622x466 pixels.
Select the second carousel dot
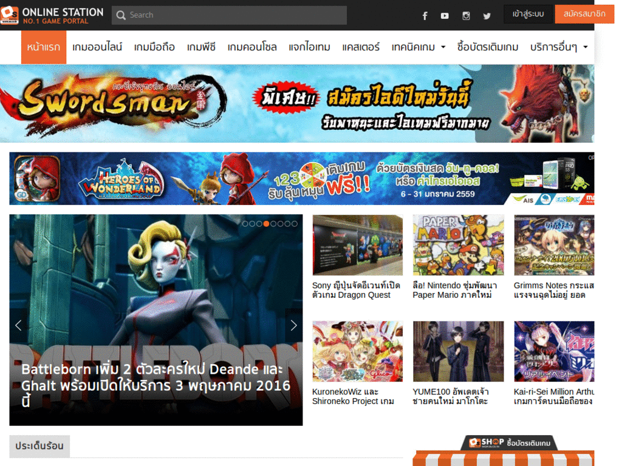[252, 224]
